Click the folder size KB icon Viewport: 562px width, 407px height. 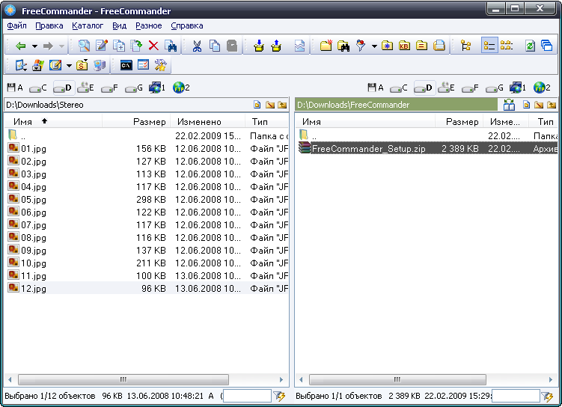[405, 46]
